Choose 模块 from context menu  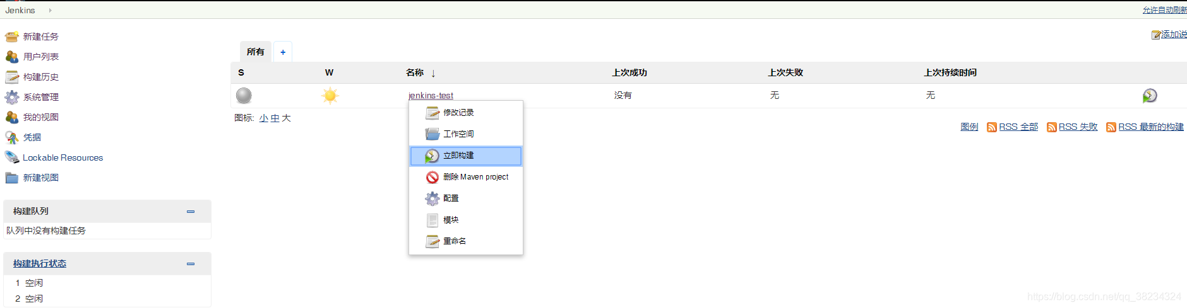[x=466, y=220]
